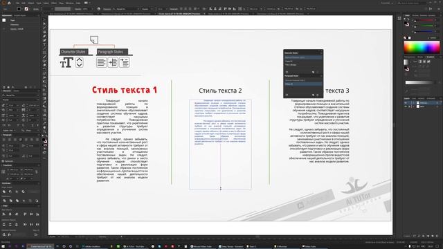The image size is (443, 249).
Task: Delete the selected paragraph style in the floating panel
Action: coord(318,95)
